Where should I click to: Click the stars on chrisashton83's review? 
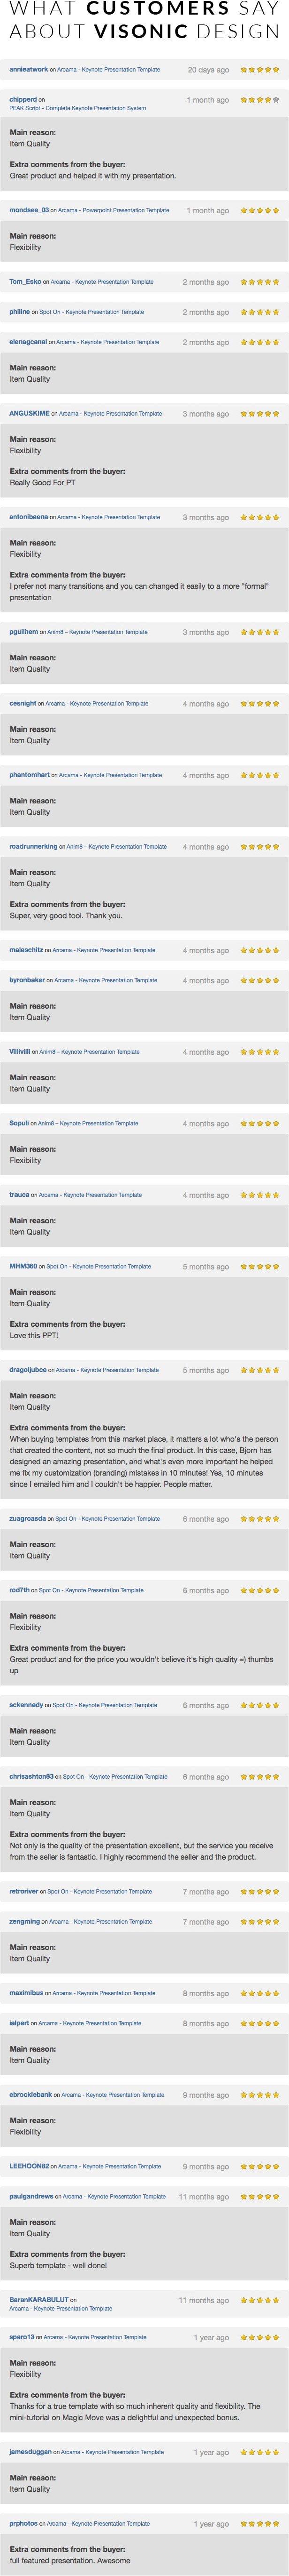click(x=260, y=1777)
